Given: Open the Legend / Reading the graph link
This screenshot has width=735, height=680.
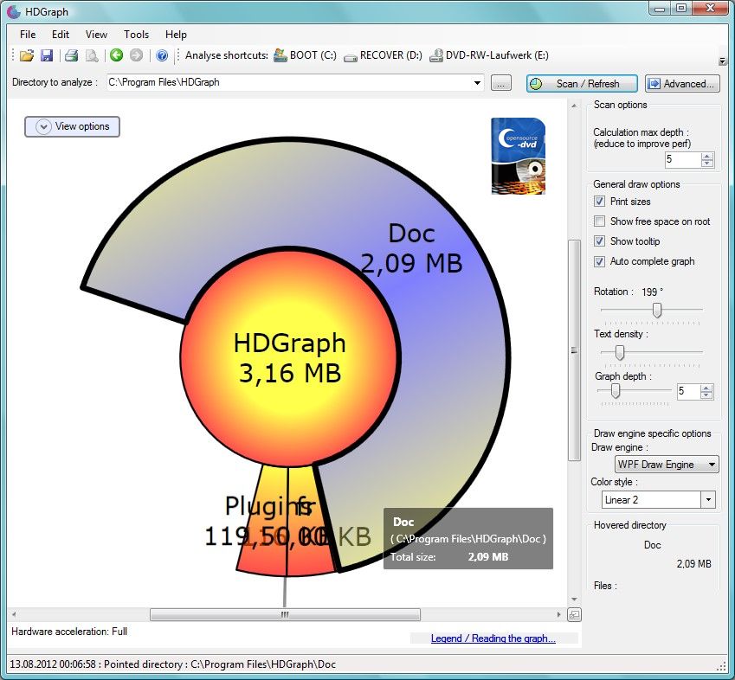Looking at the screenshot, I should click(x=493, y=638).
